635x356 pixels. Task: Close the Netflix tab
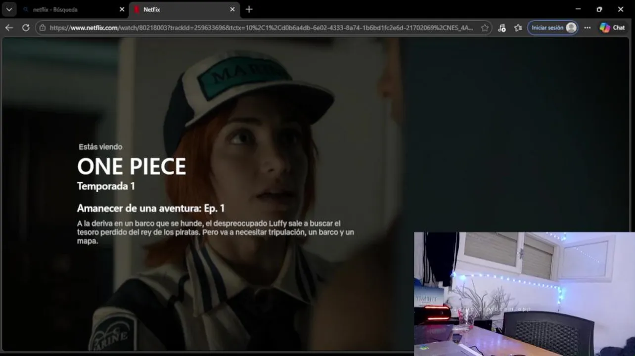(x=232, y=9)
